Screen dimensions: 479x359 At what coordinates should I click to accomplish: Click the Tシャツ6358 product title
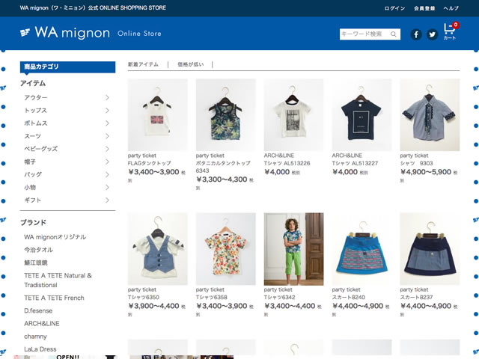(x=212, y=298)
